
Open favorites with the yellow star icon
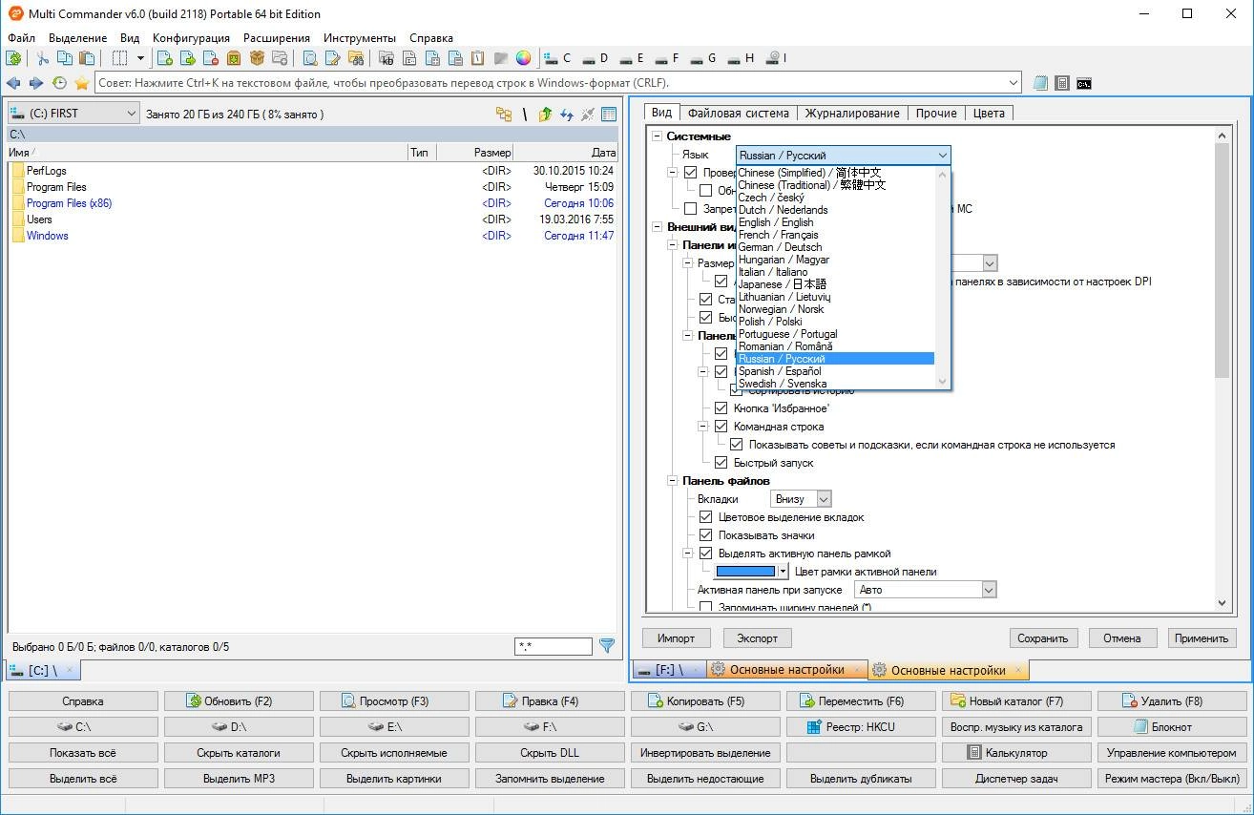(82, 83)
